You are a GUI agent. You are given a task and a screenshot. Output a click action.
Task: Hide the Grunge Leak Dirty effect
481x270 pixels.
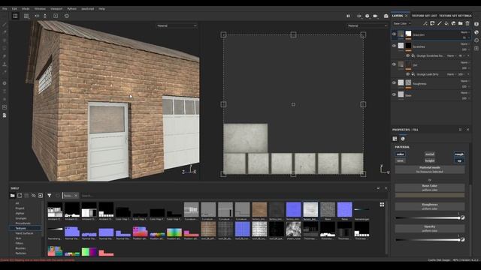coord(407,74)
